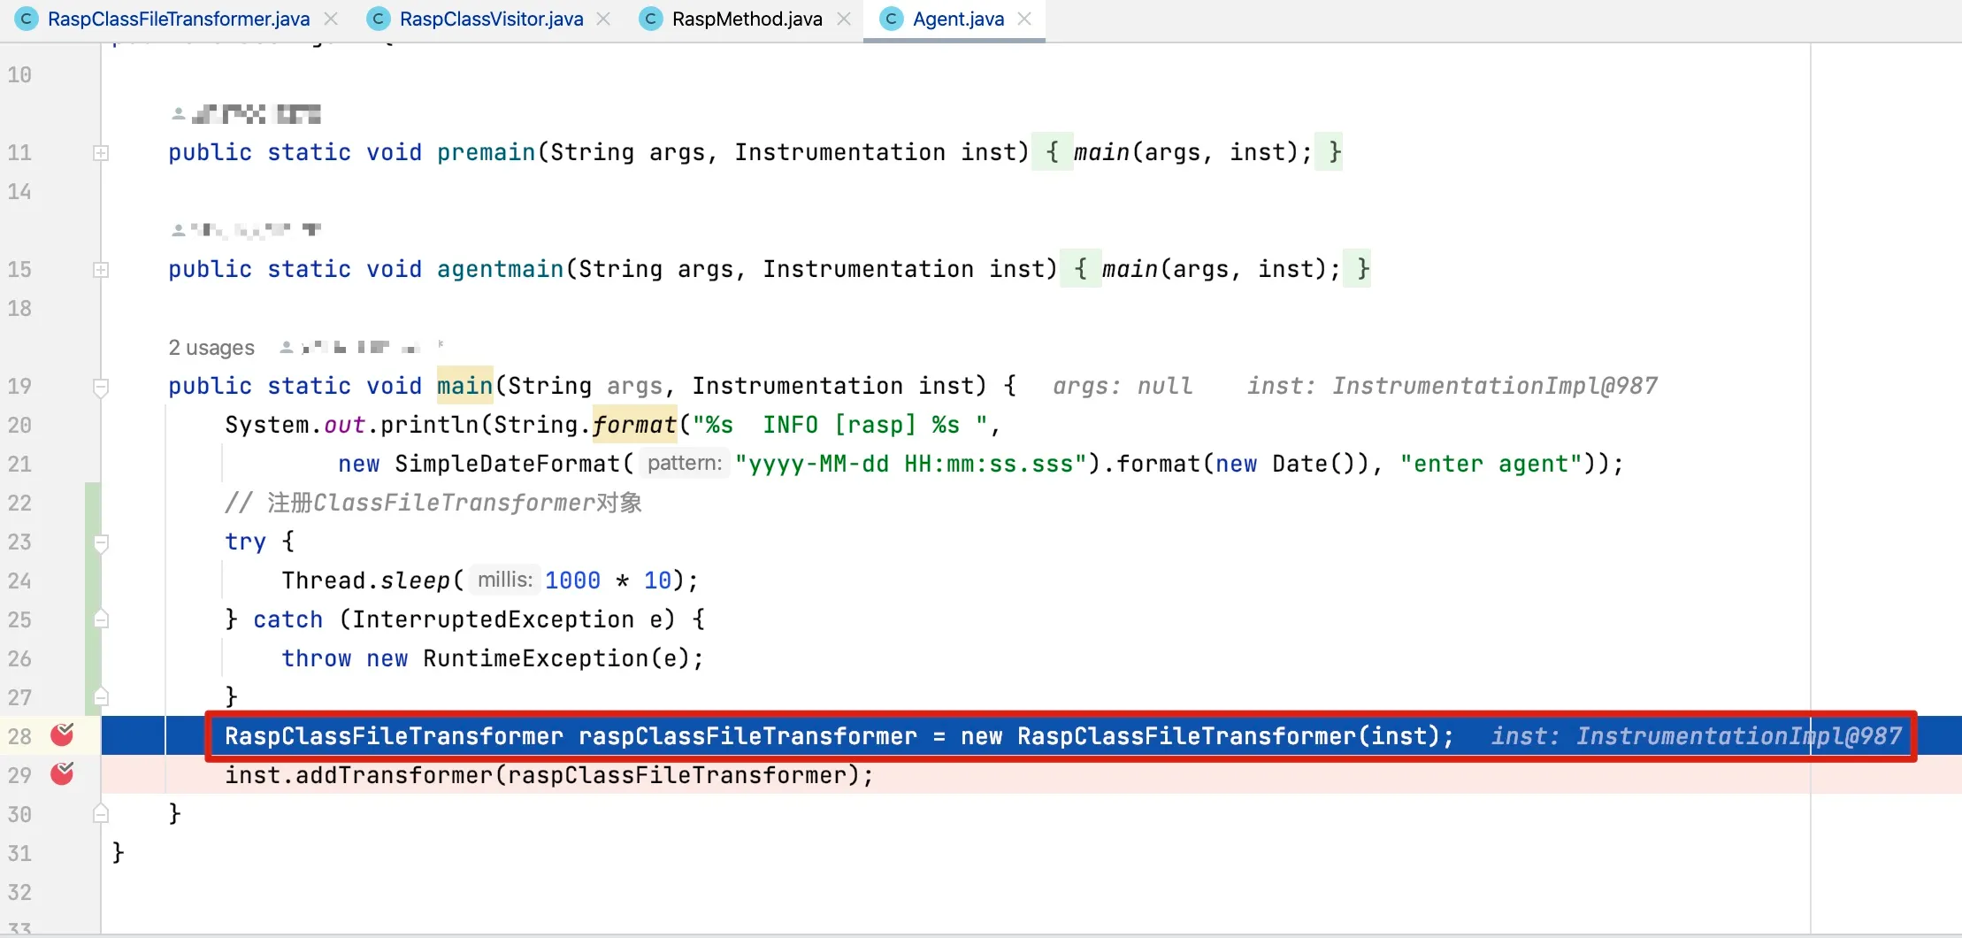Close the RaspMethod.java tab
1962x938 pixels.
pyautogui.click(x=844, y=19)
